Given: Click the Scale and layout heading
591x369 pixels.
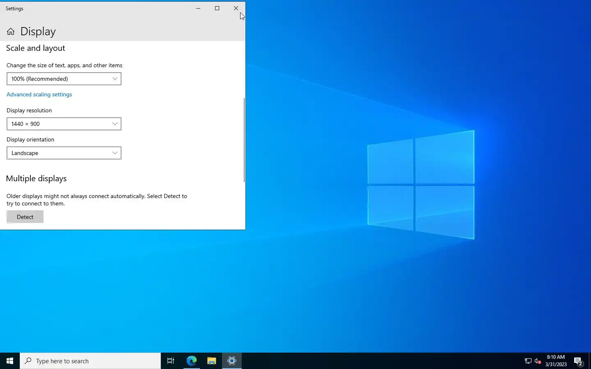Looking at the screenshot, I should pyautogui.click(x=36, y=48).
